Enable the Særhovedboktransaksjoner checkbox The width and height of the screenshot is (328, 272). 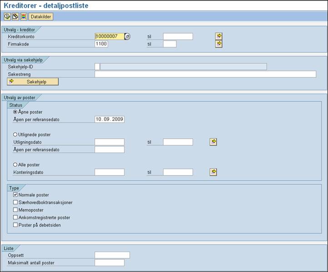click(15, 202)
